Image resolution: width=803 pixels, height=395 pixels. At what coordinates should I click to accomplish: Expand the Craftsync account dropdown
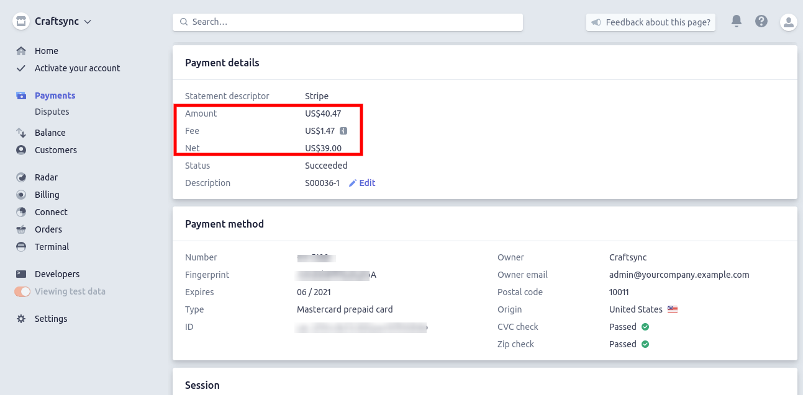(x=88, y=22)
